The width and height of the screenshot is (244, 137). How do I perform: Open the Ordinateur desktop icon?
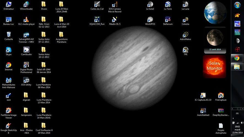[x=9, y=6]
